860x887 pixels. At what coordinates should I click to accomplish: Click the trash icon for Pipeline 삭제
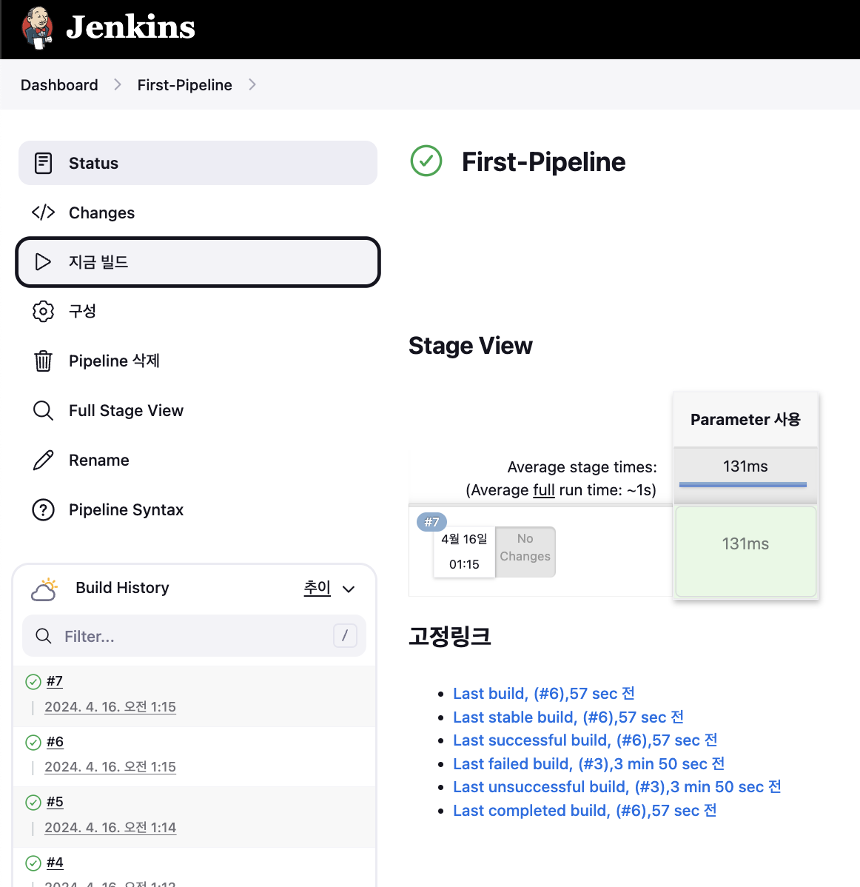coord(44,361)
